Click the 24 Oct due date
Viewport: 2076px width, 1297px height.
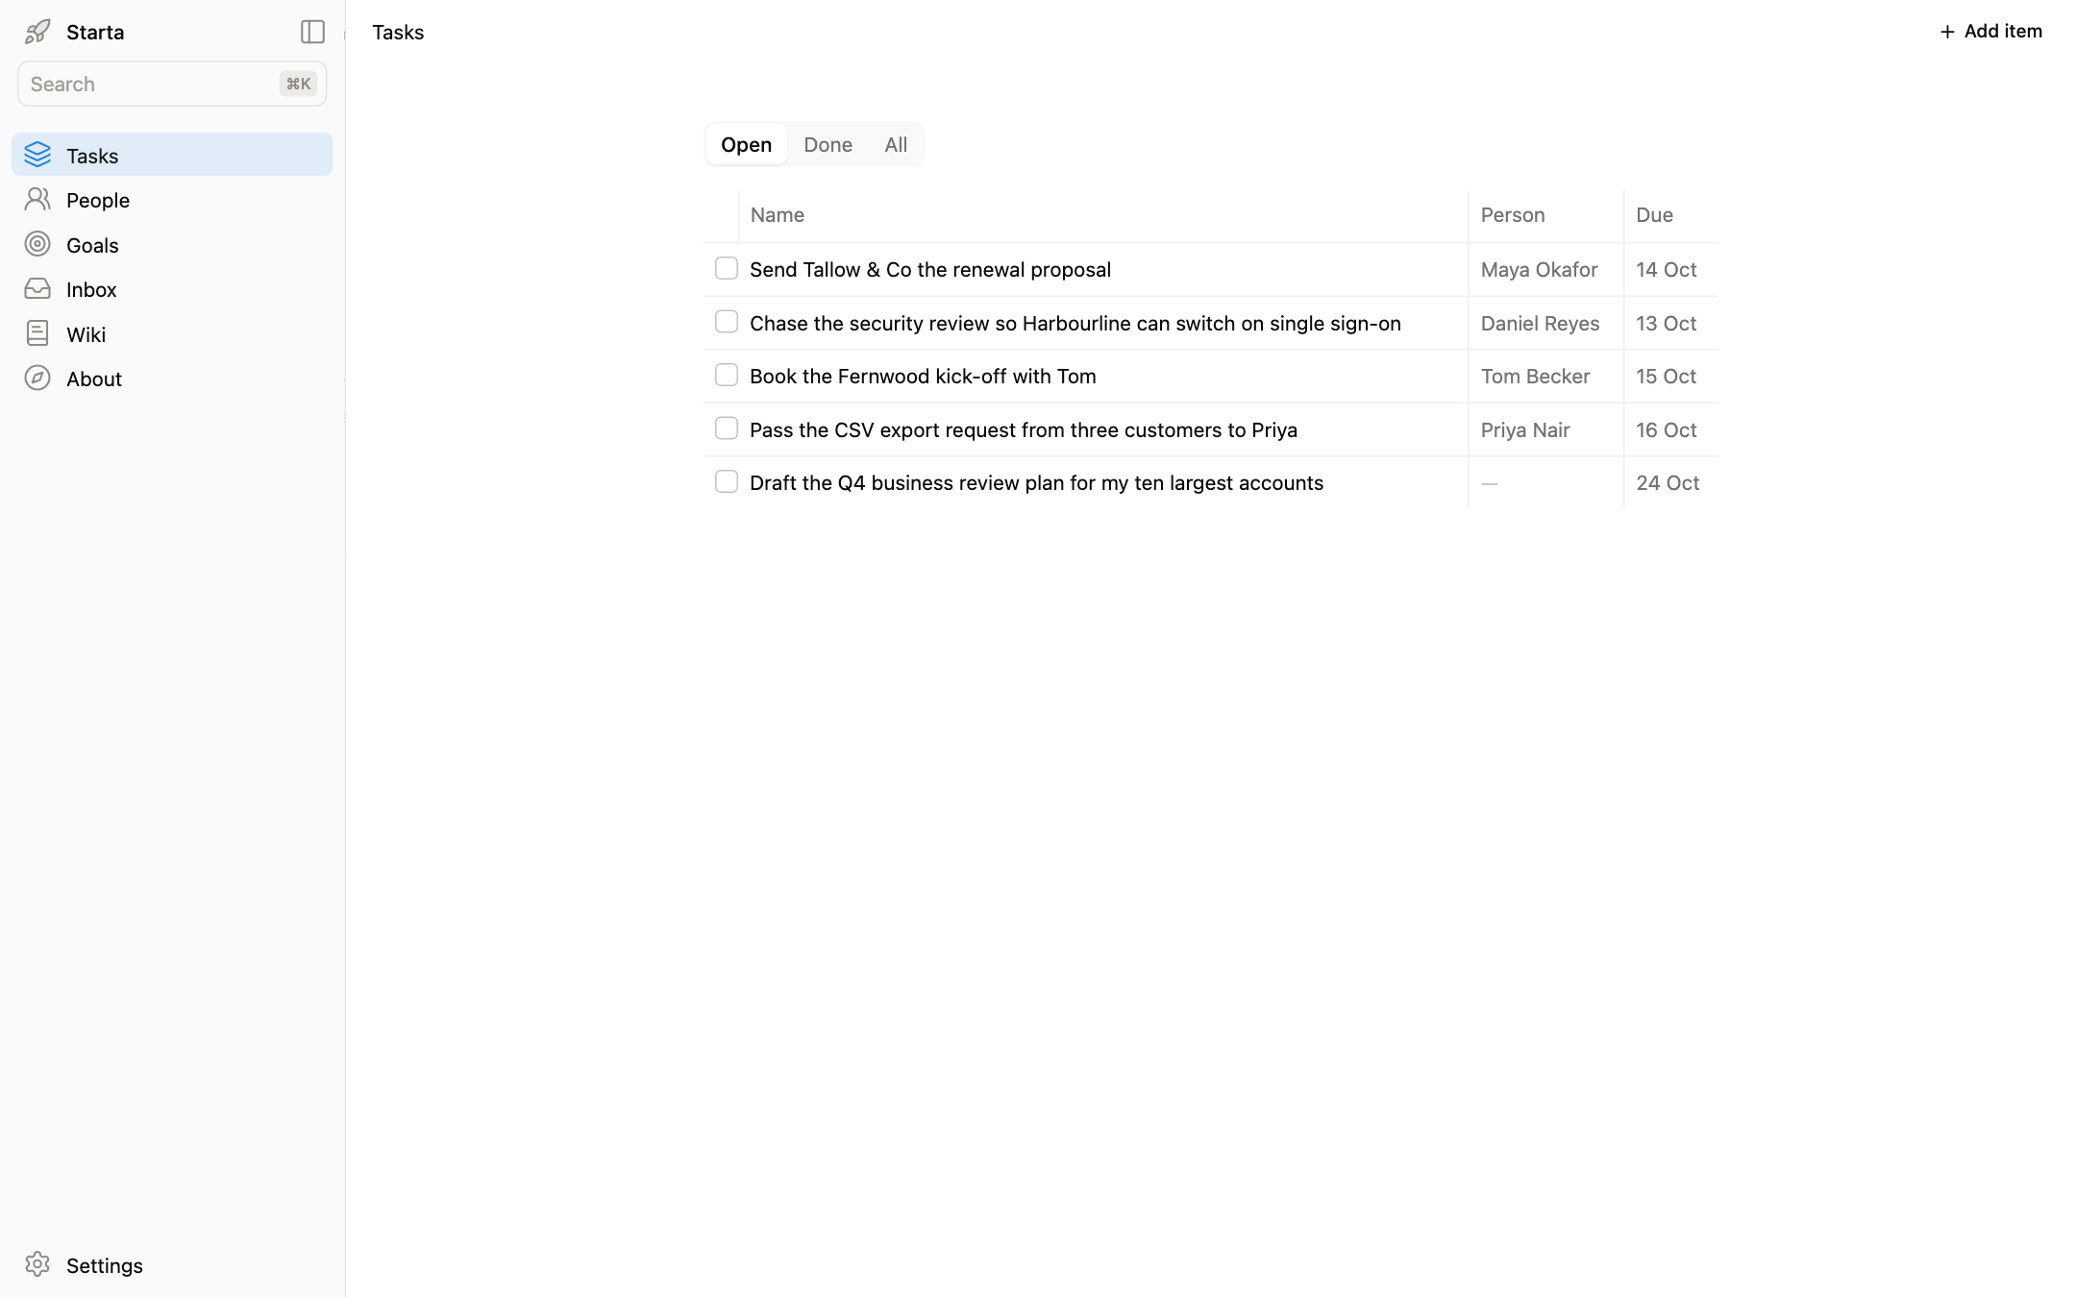tap(1668, 482)
